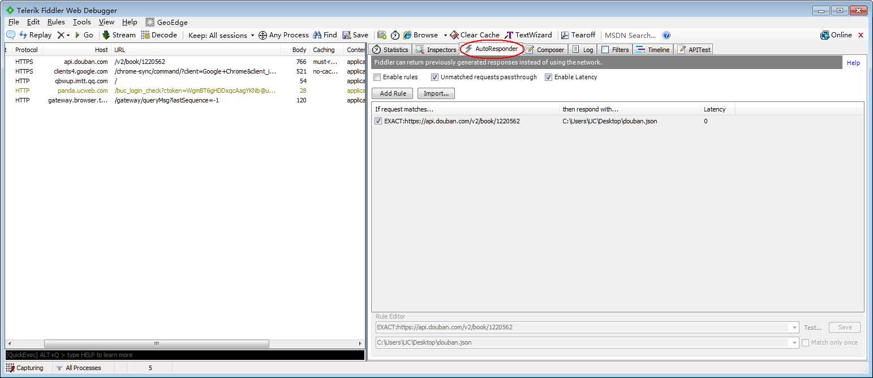Screen dimensions: 873x378
Task: Replay the selected sessions
Action: pyautogui.click(x=35, y=35)
